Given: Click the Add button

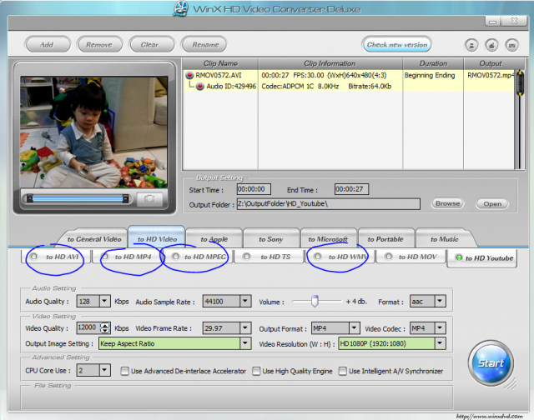Looking at the screenshot, I should pos(48,44).
